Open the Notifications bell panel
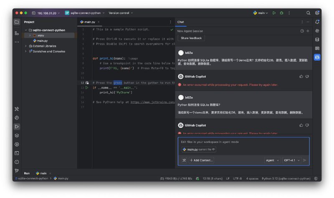 click(317, 22)
